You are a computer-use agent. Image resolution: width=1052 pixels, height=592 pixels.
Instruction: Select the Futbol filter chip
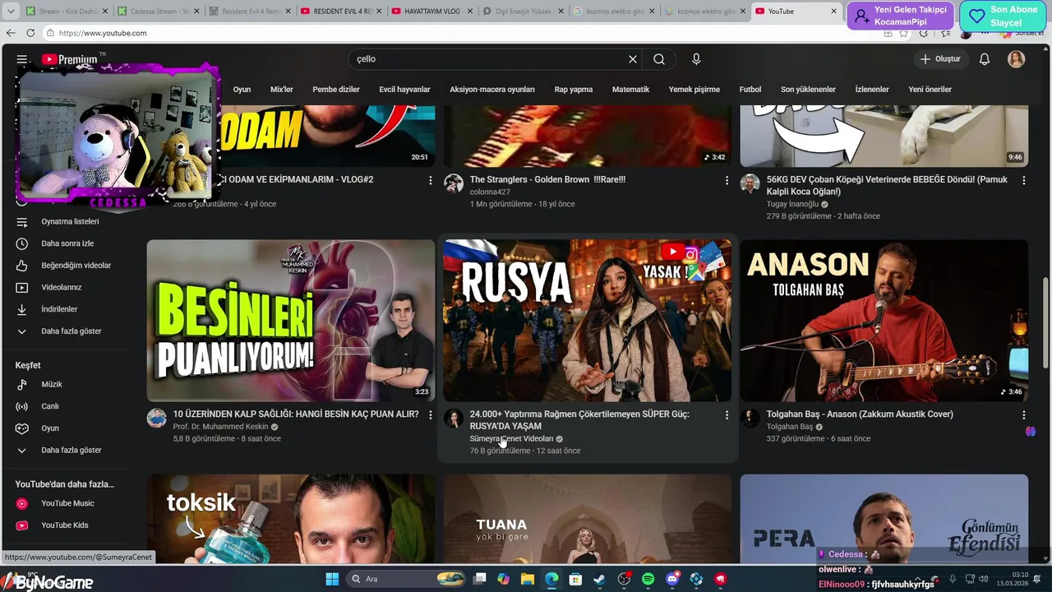tap(750, 90)
